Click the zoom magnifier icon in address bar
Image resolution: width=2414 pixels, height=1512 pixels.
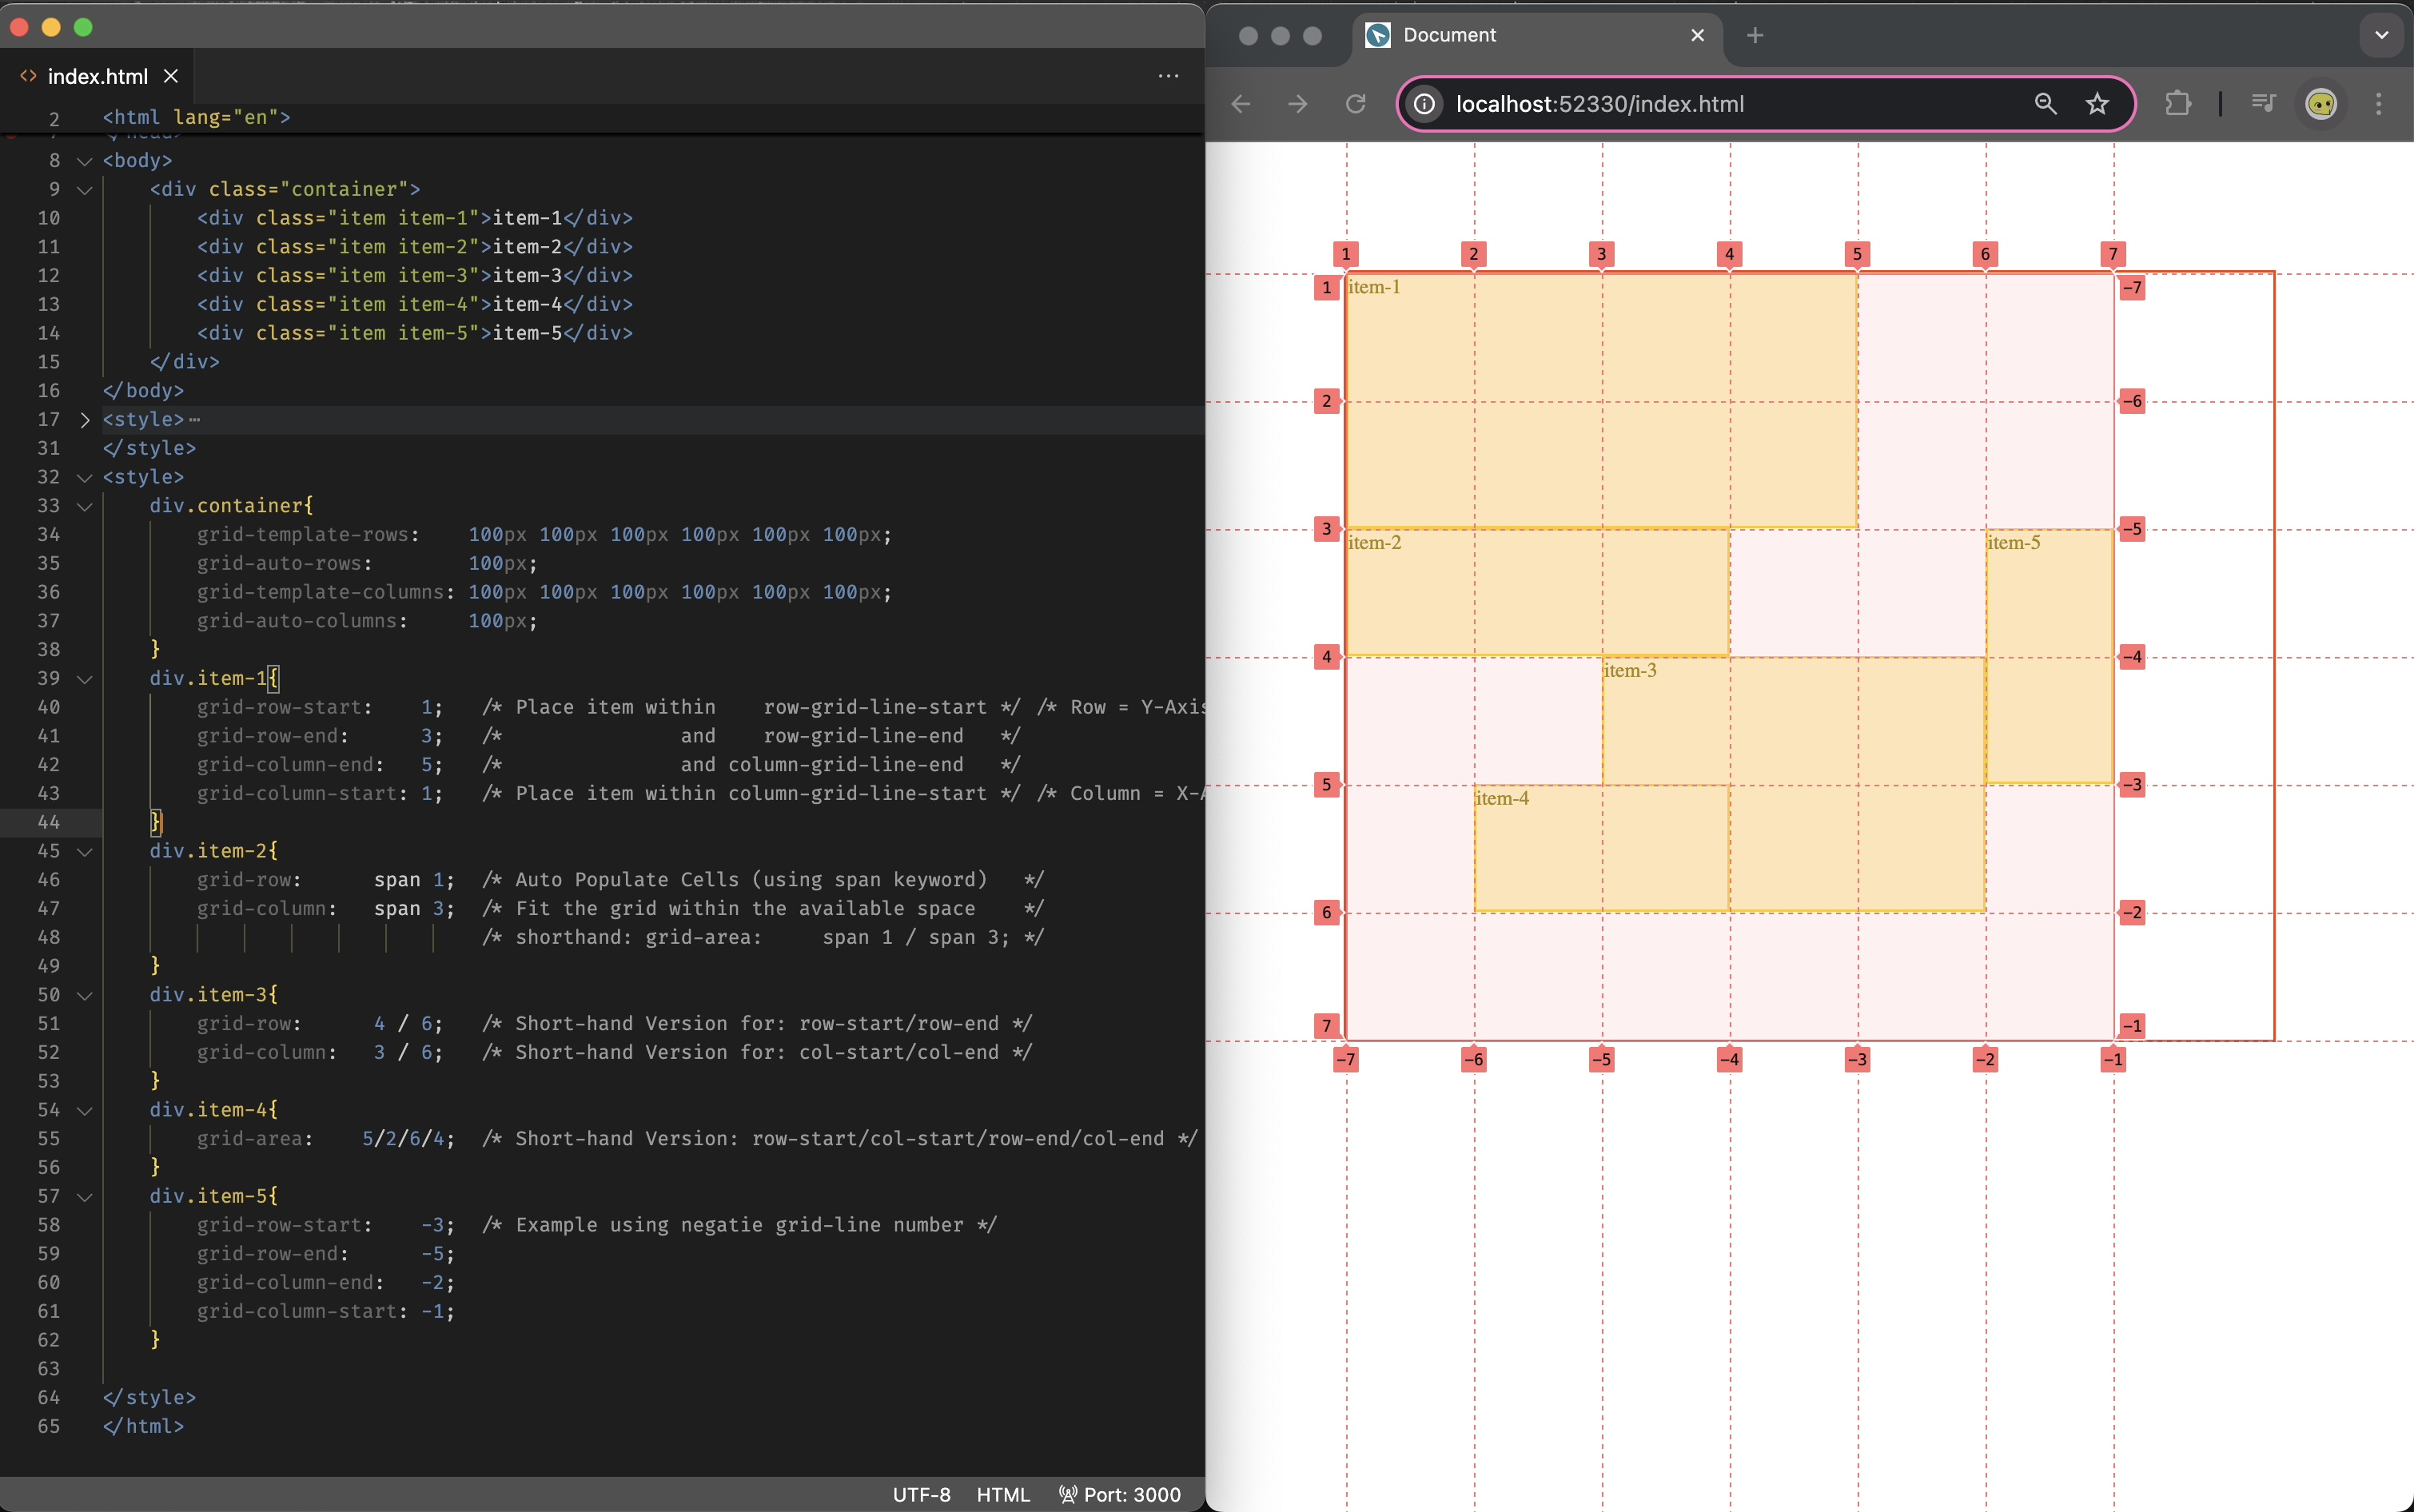pos(2045,104)
